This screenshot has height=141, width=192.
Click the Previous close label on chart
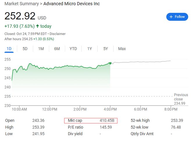(180, 97)
